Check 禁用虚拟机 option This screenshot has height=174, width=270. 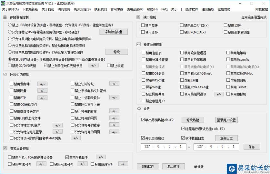228,94
